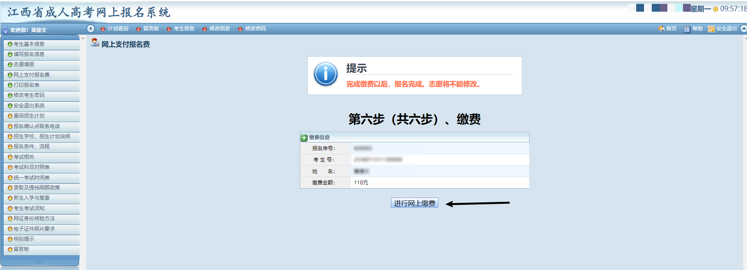Click the green arrow icon beside 缴费信息

click(304, 138)
